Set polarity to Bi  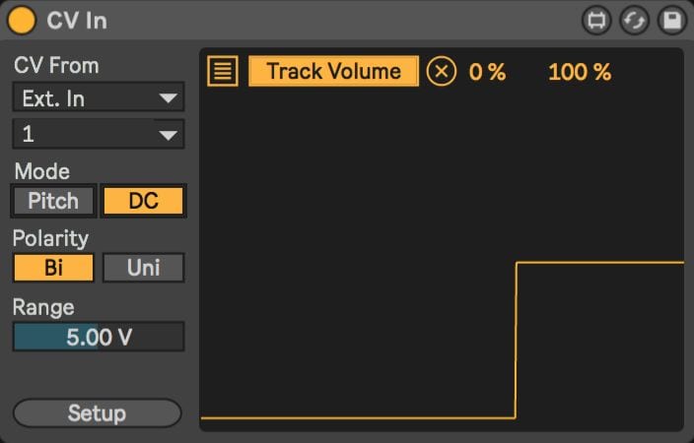(x=53, y=268)
